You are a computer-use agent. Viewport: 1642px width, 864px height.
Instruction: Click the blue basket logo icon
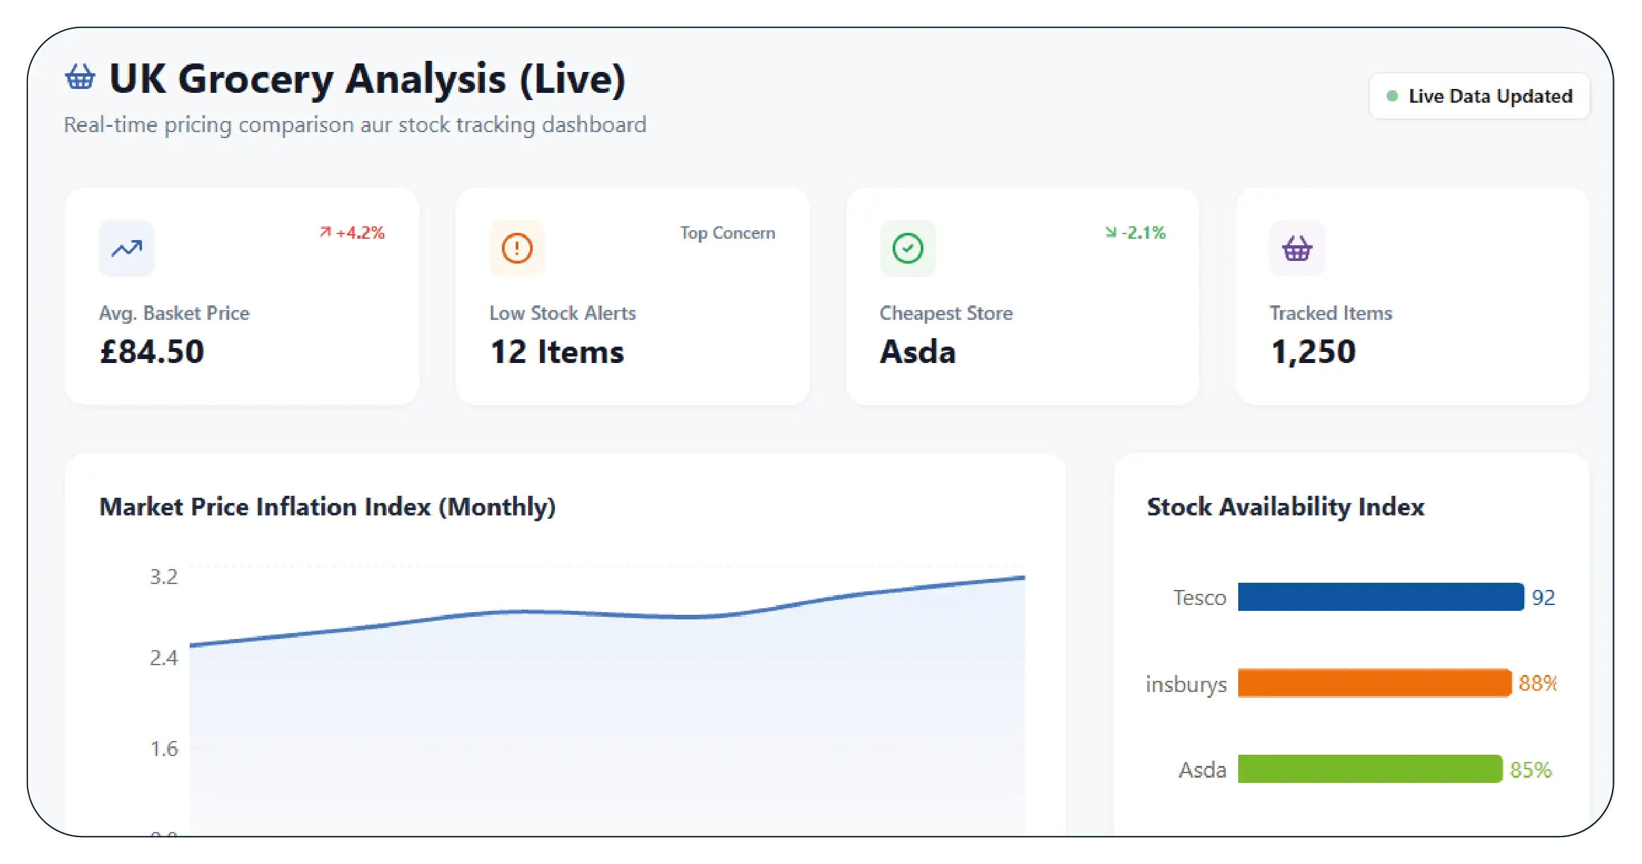point(80,77)
